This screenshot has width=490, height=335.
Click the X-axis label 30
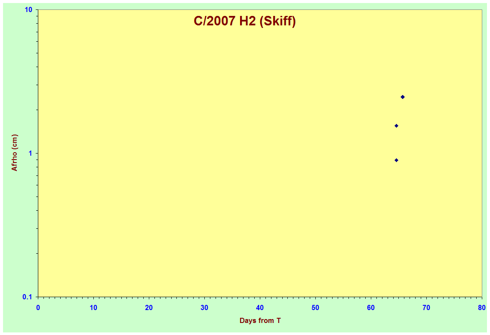[x=204, y=307]
